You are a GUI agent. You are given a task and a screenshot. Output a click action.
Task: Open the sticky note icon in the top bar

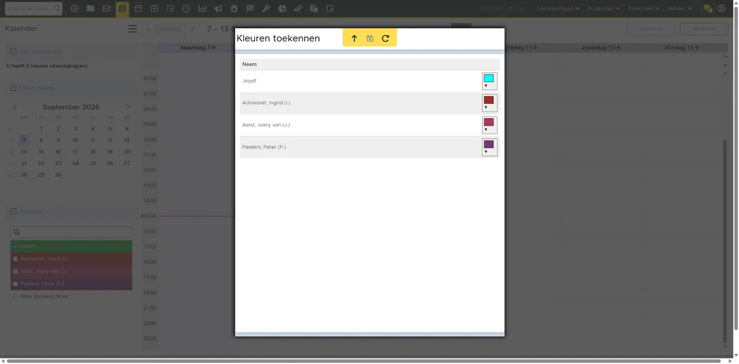pos(330,9)
